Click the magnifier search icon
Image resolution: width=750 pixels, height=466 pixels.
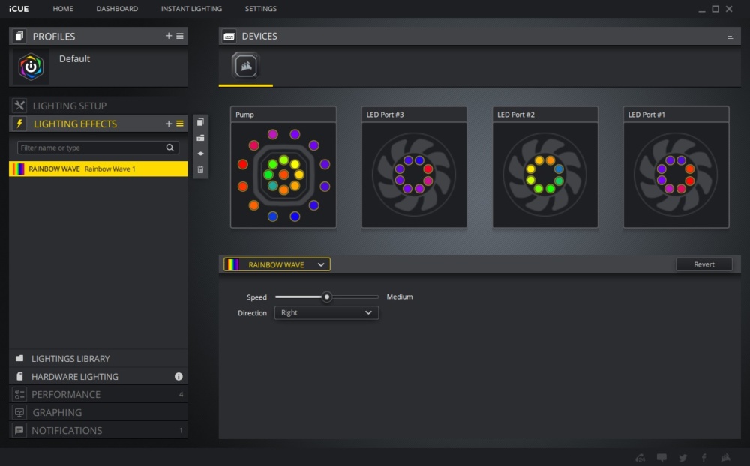[169, 148]
